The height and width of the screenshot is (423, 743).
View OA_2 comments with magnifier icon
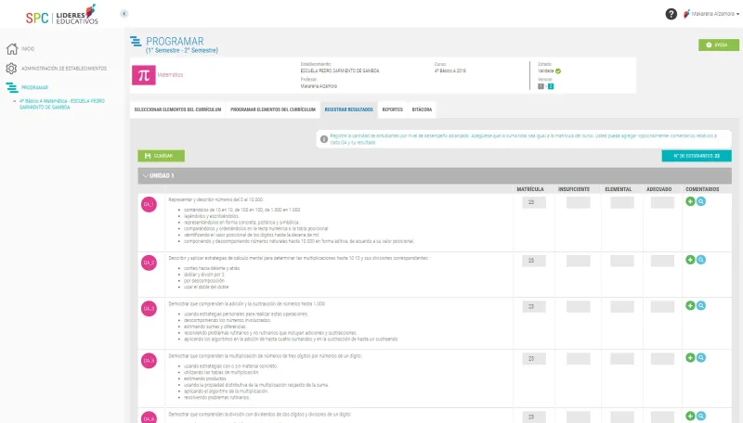(701, 260)
